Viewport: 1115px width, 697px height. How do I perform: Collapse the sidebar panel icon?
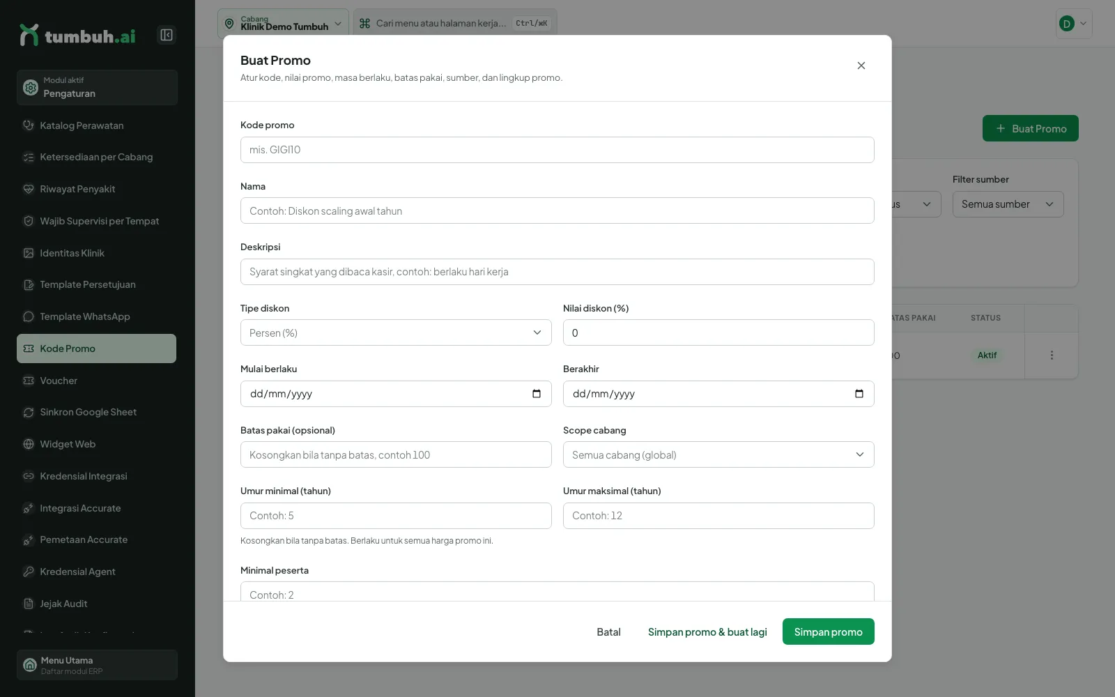167,35
